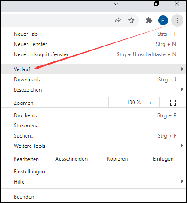The width and height of the screenshot is (187, 203).
Task: Choose Streamen... from the menu
Action: click(x=93, y=126)
